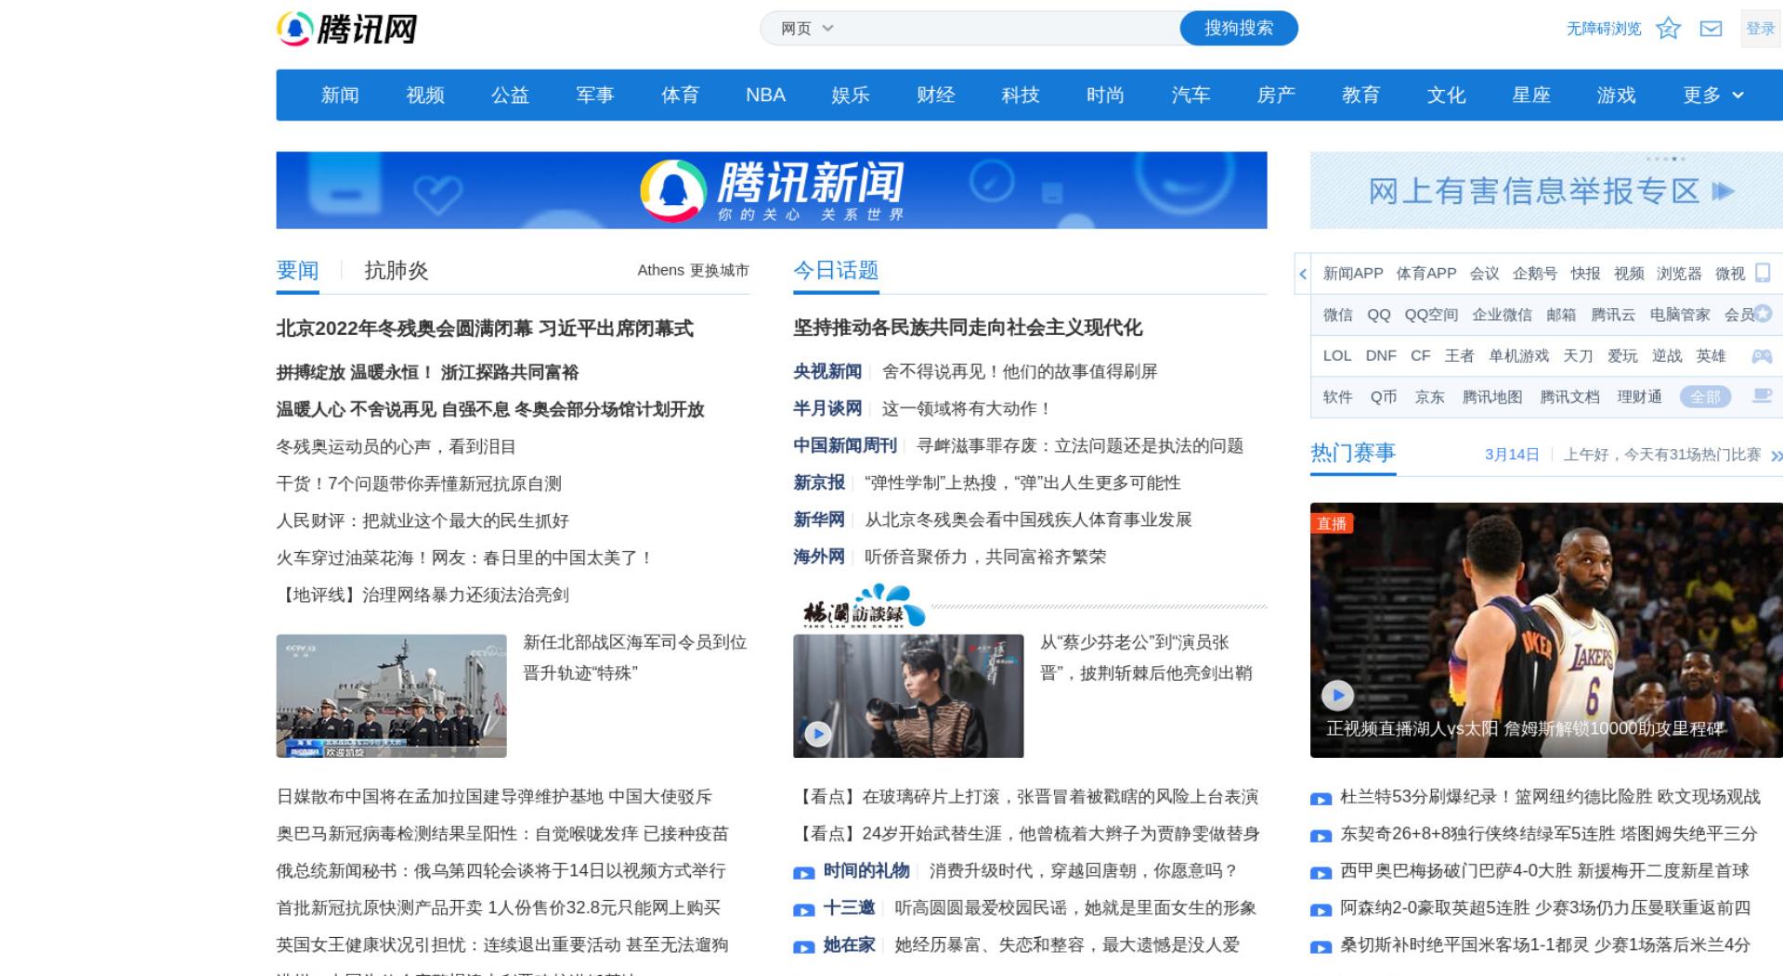This screenshot has height=976, width=1783.
Task: Click video icon beside 东契奇 headline
Action: pos(1321,836)
